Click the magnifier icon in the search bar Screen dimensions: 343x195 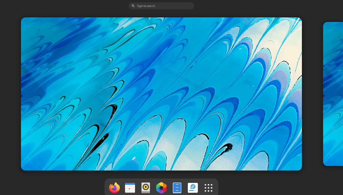(x=133, y=6)
